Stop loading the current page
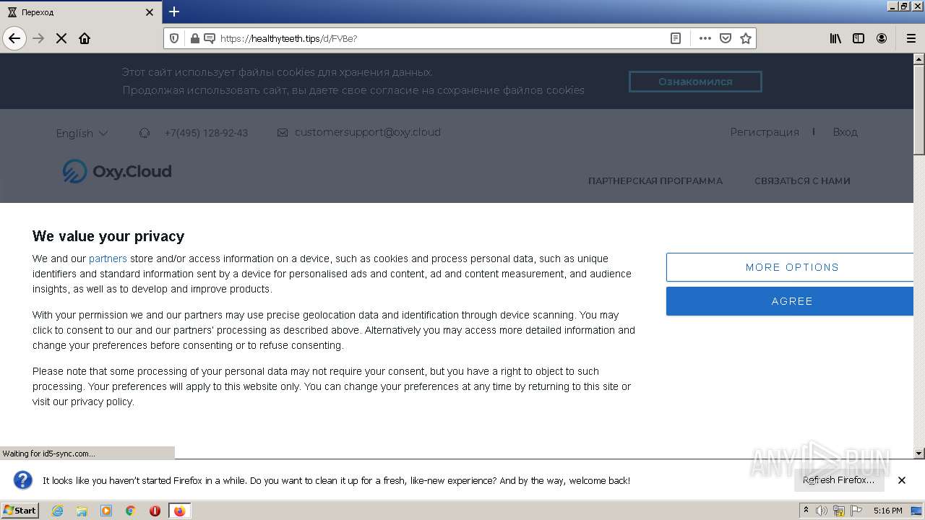 (x=61, y=38)
